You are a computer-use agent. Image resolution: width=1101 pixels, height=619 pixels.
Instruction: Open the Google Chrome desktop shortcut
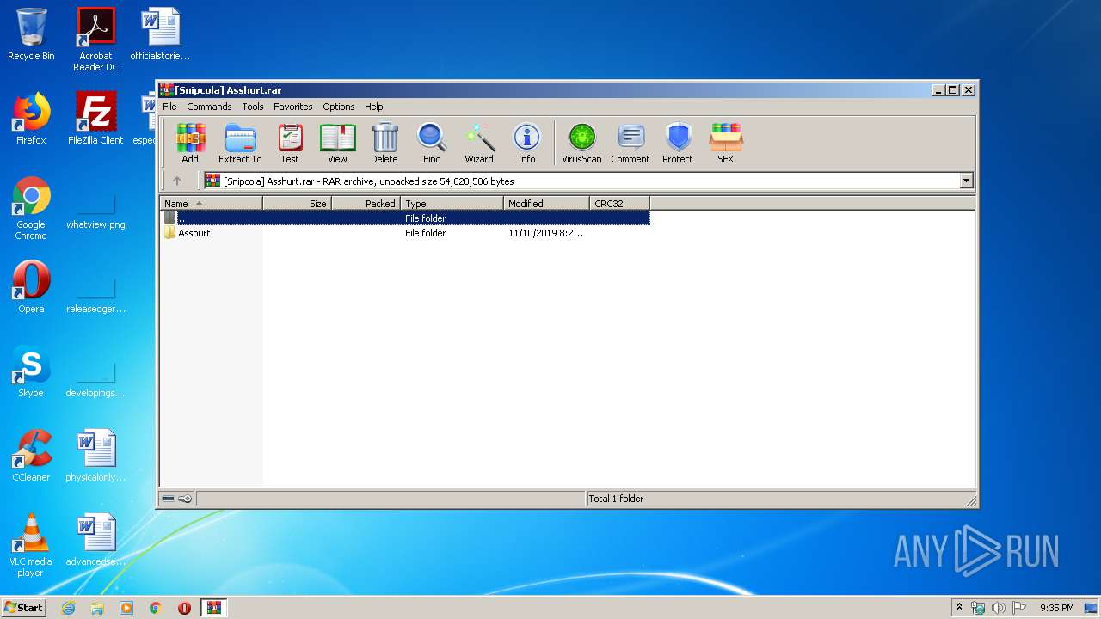[x=31, y=208]
